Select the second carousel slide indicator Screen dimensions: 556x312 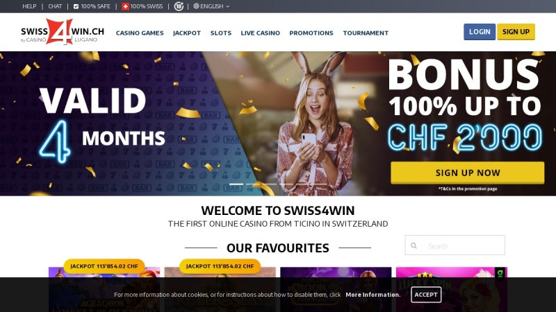pos(253,184)
